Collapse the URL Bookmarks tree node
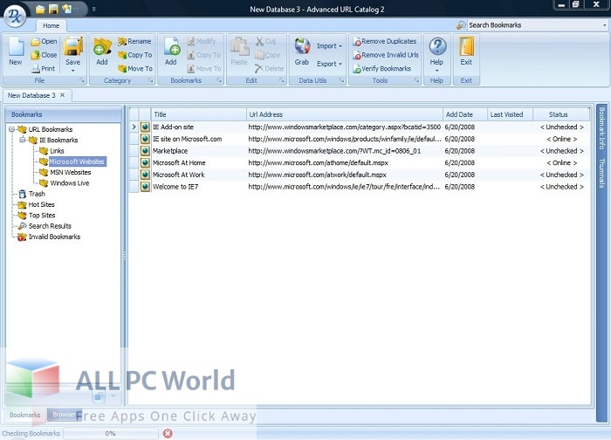611x440 pixels. coord(11,129)
